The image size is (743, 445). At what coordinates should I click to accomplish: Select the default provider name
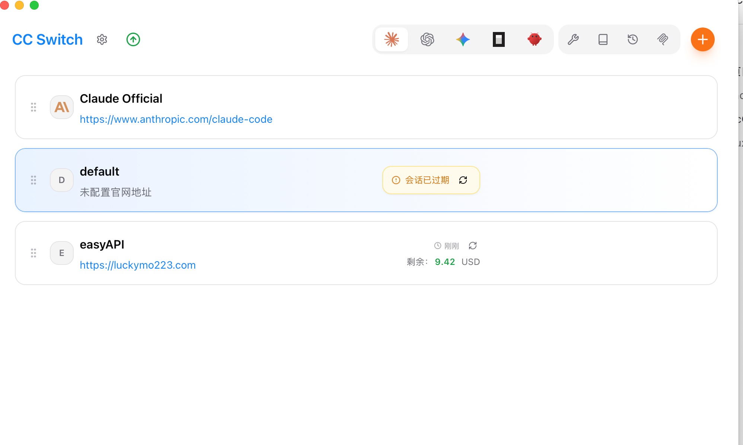tap(99, 172)
